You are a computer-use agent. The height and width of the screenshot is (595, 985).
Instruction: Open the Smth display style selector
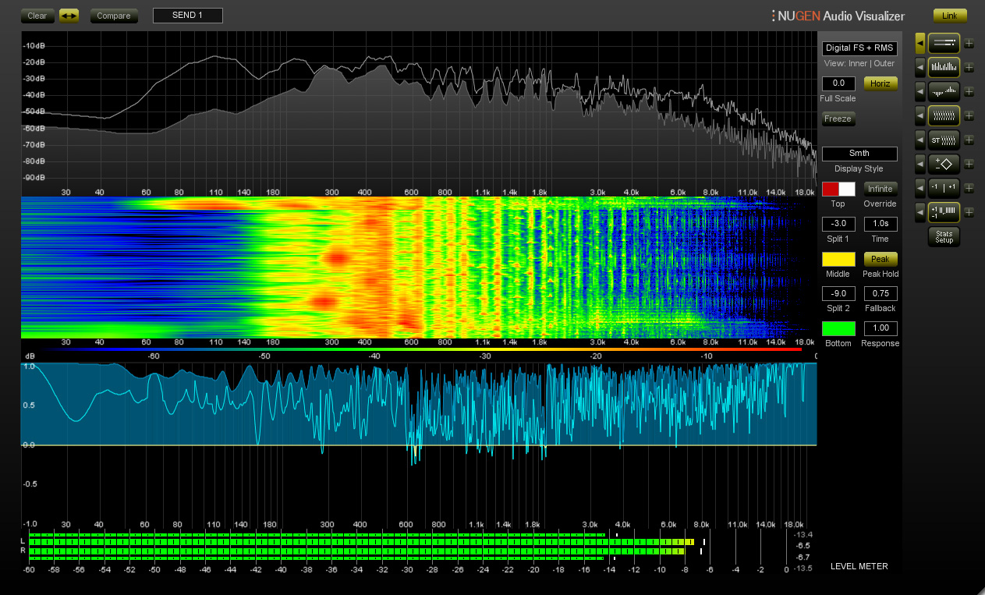pyautogui.click(x=859, y=153)
